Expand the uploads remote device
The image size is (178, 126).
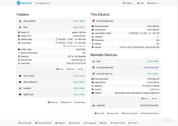pyautogui.click(x=125, y=105)
